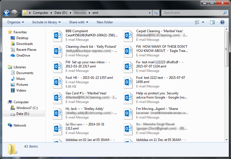Open the Share with menu
The image size is (231, 159).
click(x=79, y=22)
